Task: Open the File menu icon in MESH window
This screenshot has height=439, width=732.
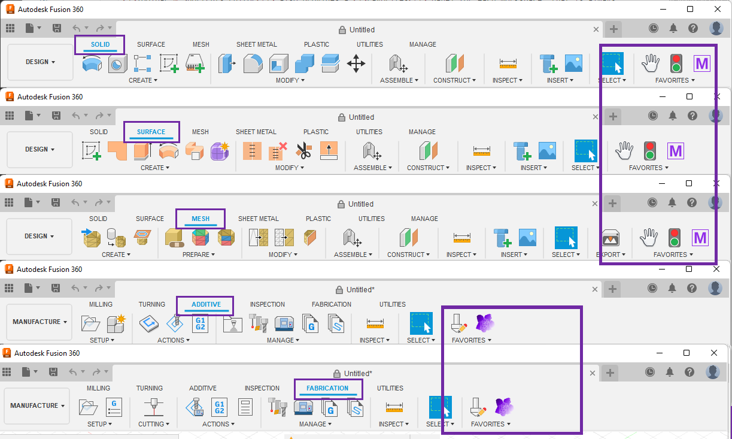Action: (29, 202)
